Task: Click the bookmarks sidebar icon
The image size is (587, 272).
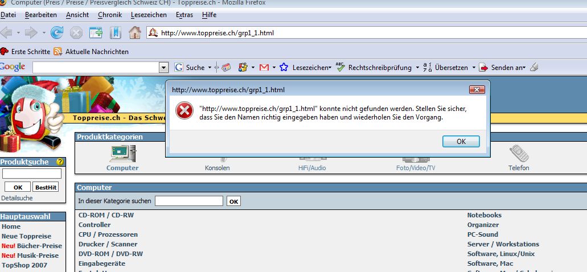Action: tap(116, 32)
